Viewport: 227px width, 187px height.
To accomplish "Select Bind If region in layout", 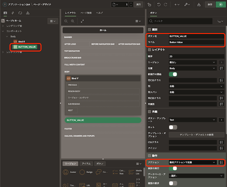I will click(x=103, y=78).
